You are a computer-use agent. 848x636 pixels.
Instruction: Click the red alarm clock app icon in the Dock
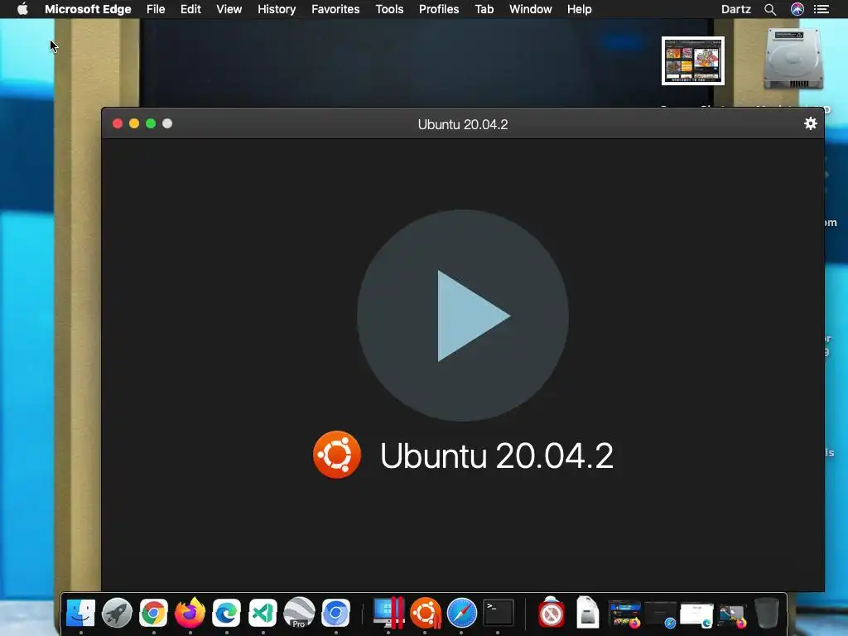551,613
